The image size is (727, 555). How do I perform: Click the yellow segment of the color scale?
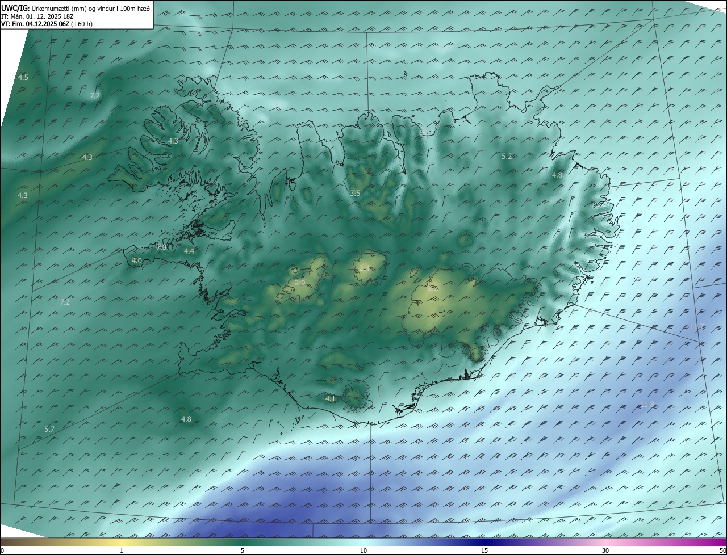point(122,542)
